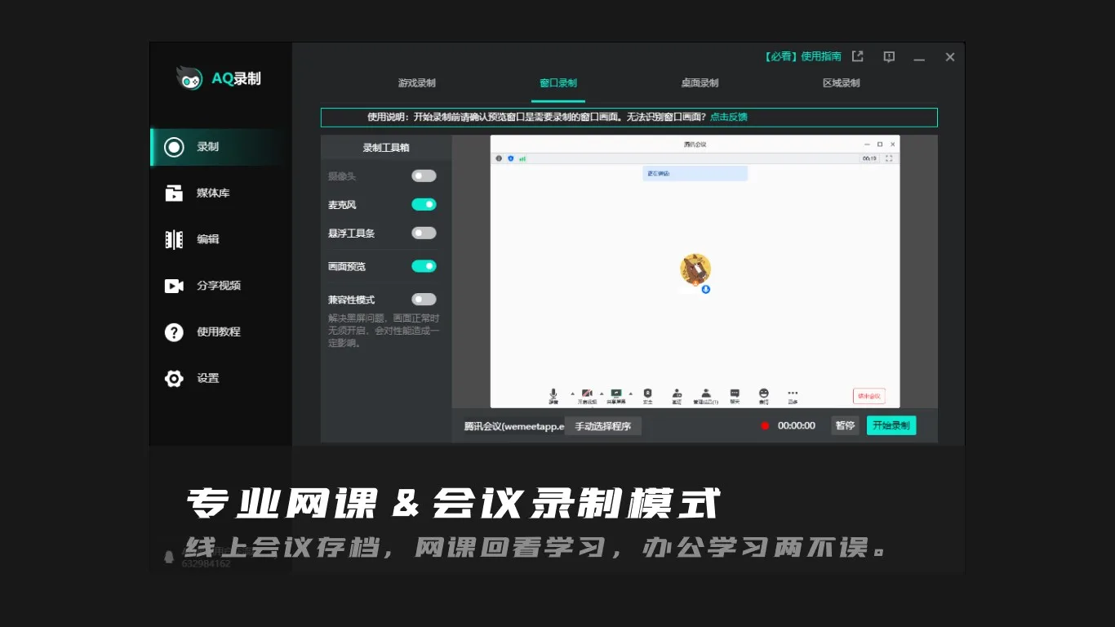Select the 媒体库 sidebar label
The image size is (1115, 627).
(x=213, y=193)
